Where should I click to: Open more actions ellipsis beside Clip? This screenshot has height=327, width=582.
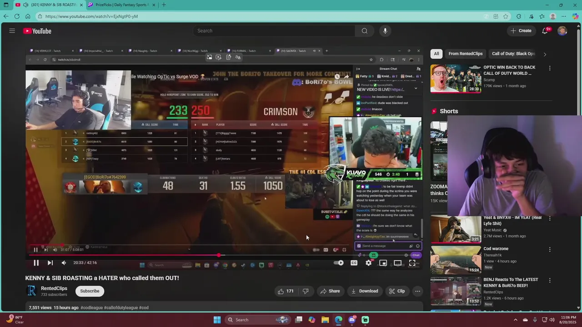click(x=417, y=291)
